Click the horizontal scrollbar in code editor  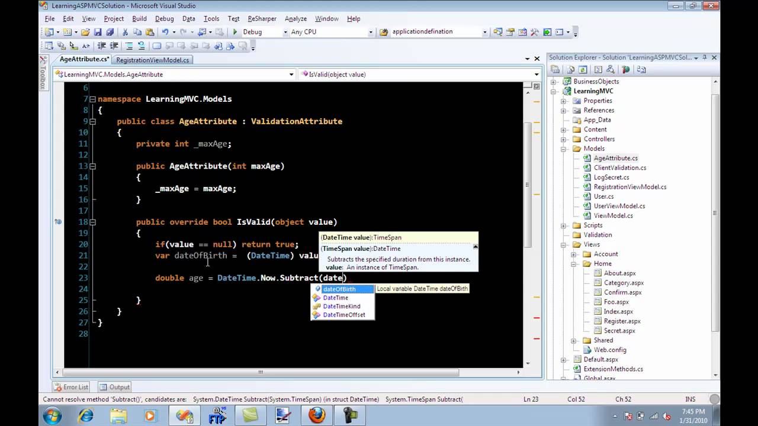(261, 372)
